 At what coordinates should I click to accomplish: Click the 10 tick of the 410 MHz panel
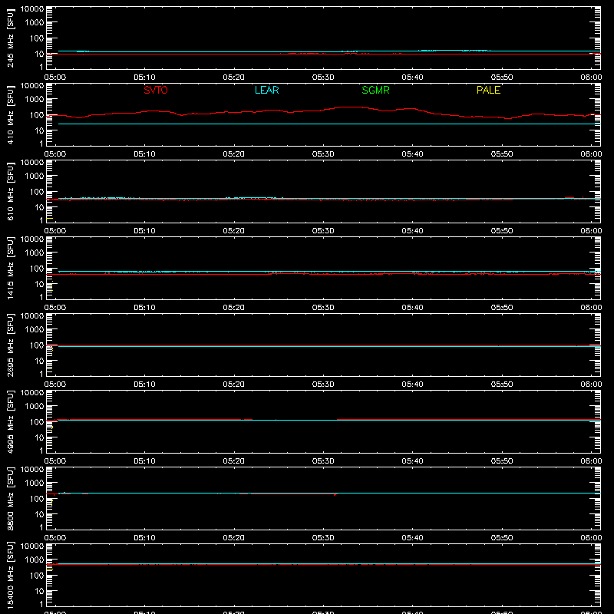click(39, 130)
